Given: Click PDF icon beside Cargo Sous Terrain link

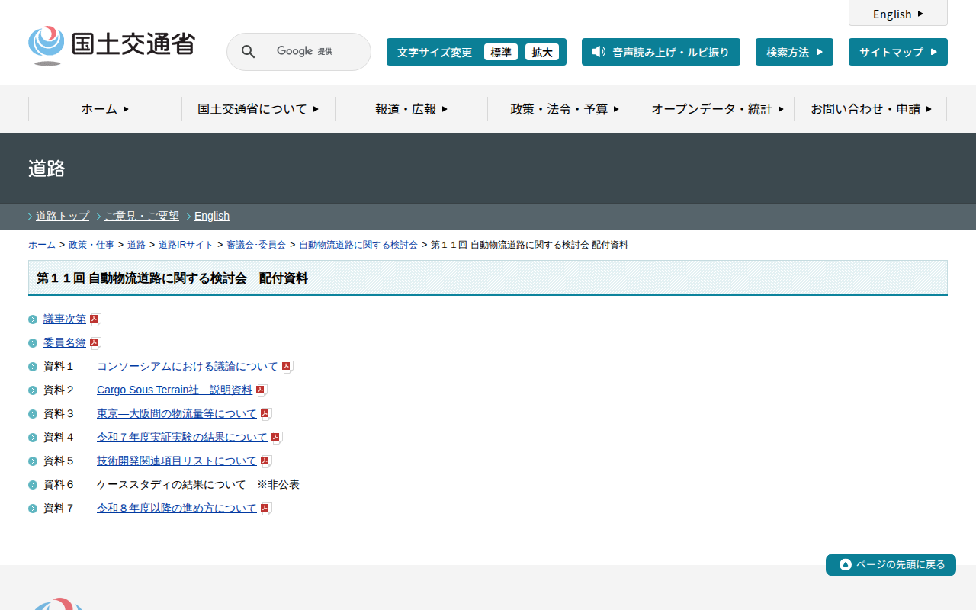Looking at the screenshot, I should coord(261,390).
